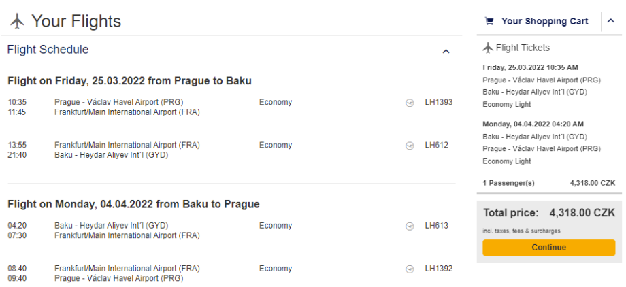Viewport: 626px width, 287px height.
Task: Click the Monday 04.04.2022 Baku to Prague heading
Action: coord(133,204)
